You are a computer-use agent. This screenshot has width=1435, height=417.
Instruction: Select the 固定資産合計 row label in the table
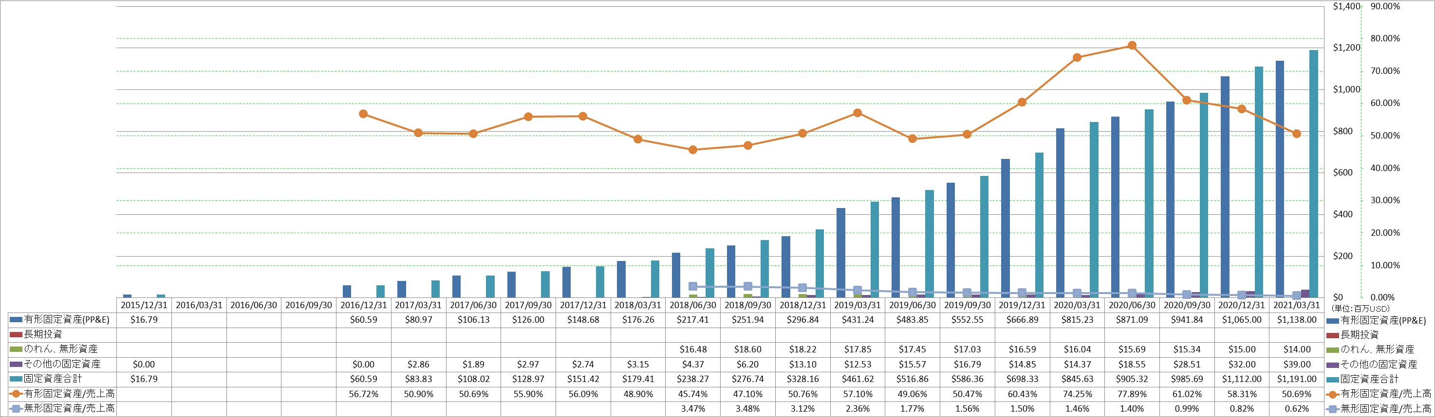[x=53, y=379]
